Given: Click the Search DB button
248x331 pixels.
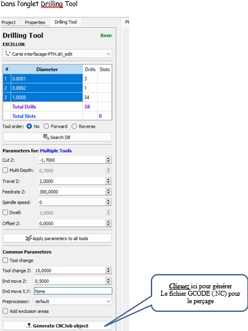Looking at the screenshot, I should [57, 137].
